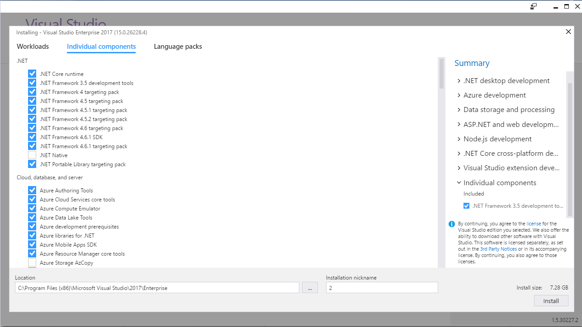Uncheck Azure libraries for .NET
This screenshot has width=582, height=327.
32,235
